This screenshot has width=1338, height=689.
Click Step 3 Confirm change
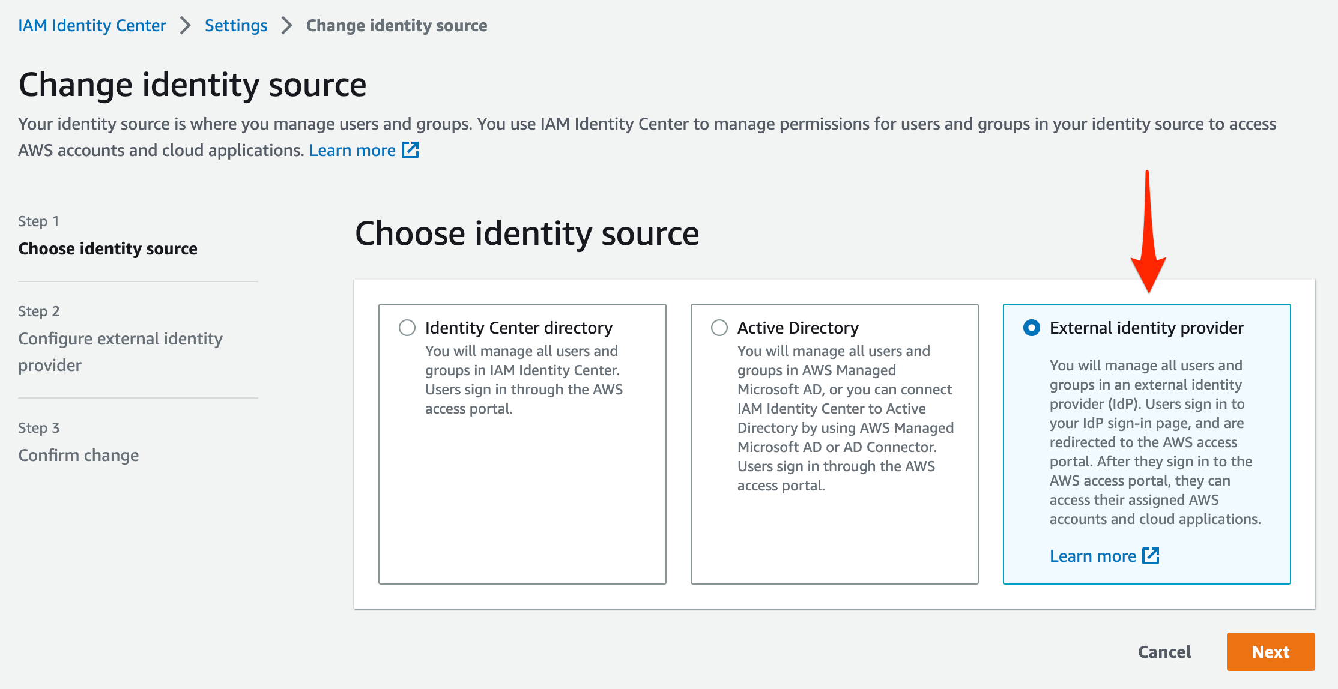[79, 455]
